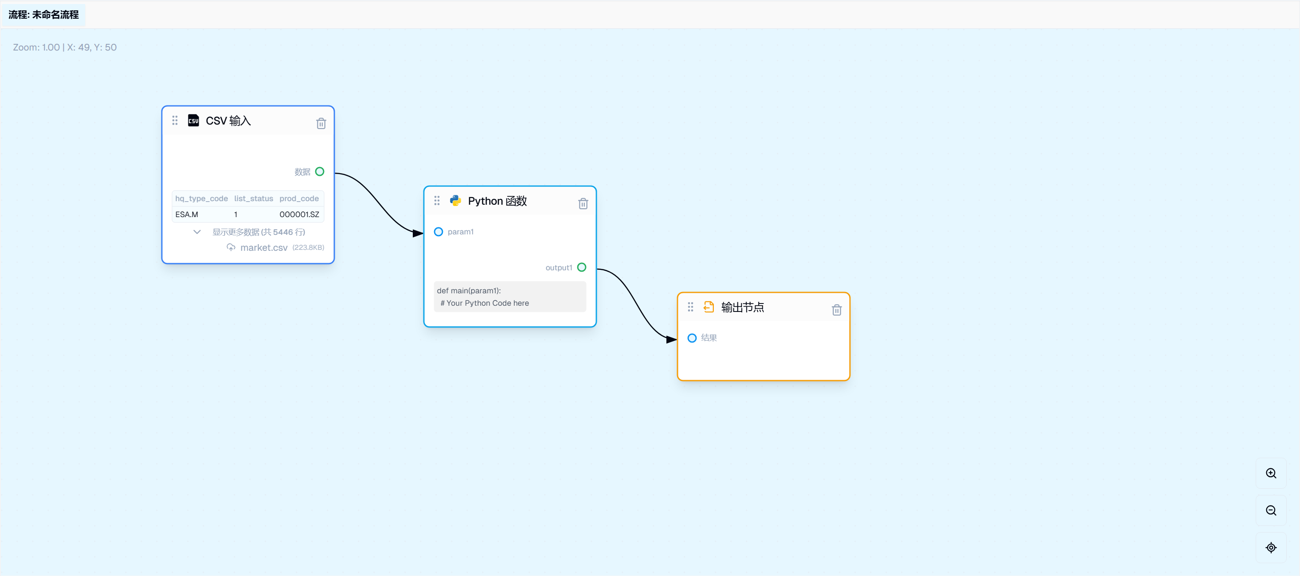The image size is (1300, 576).
Task: Click the delete trash icon on the 输出节点
Action: 837,309
